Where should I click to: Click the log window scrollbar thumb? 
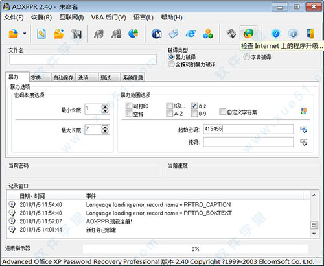[x=314, y=225]
